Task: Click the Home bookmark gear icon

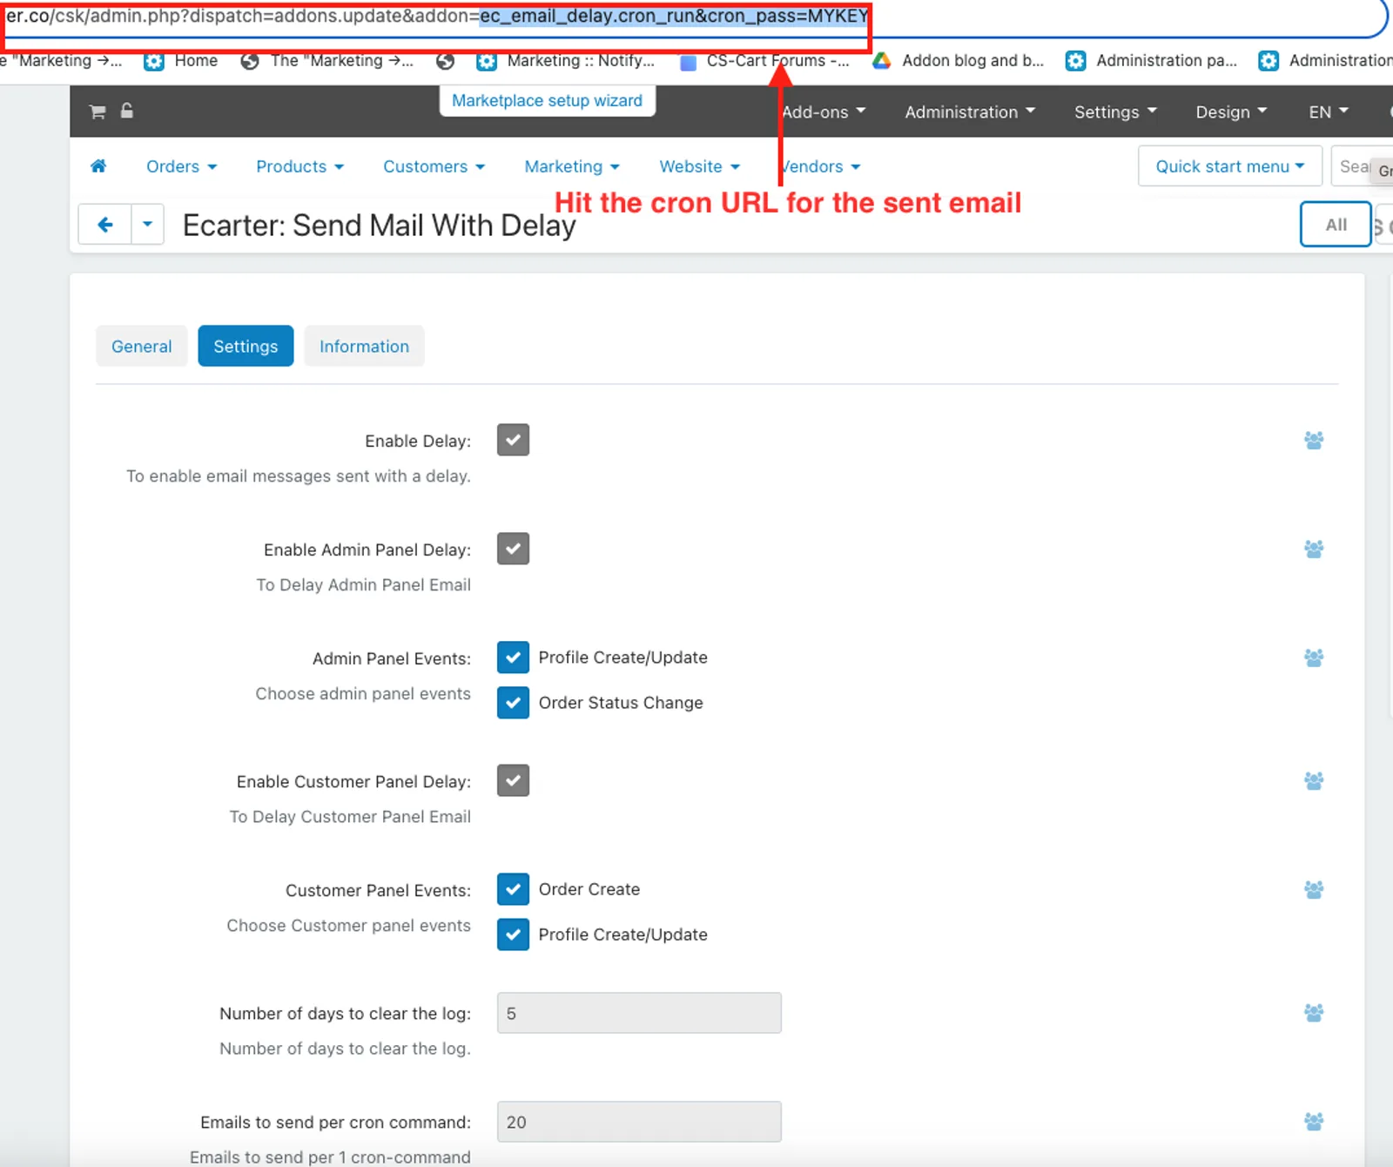Action: (154, 61)
